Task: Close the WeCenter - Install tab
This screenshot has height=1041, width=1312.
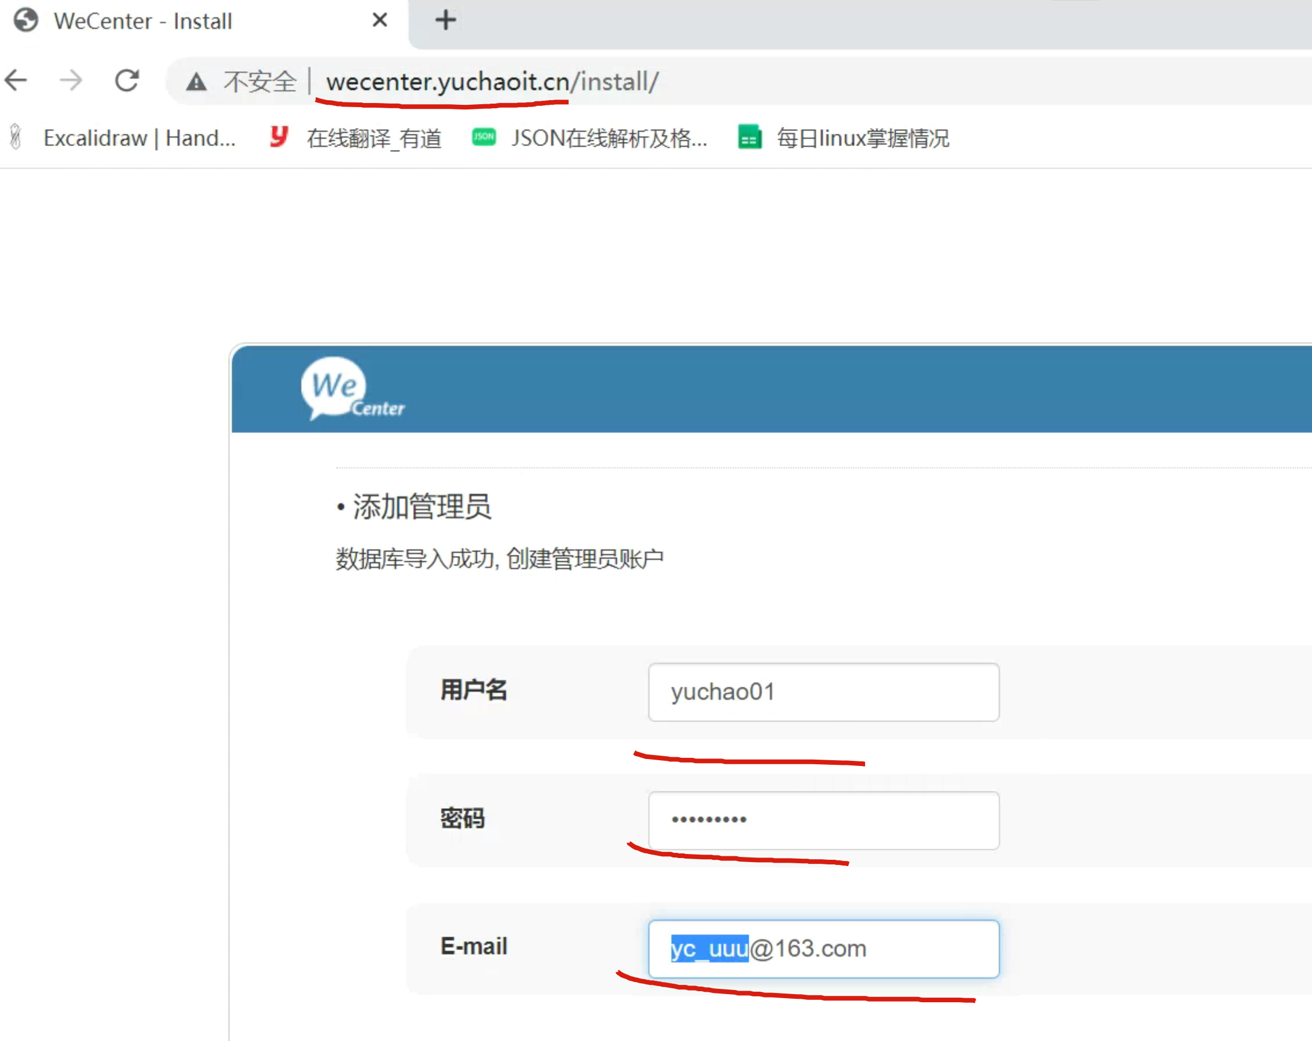Action: (x=380, y=21)
